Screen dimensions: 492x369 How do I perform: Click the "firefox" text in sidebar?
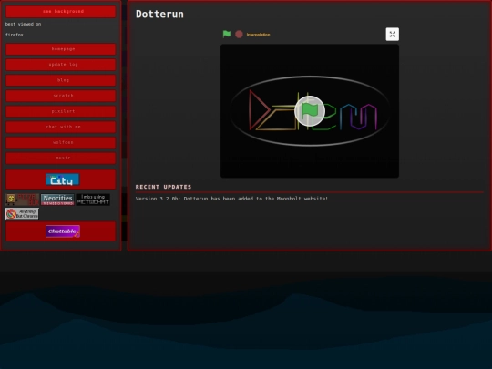tap(15, 35)
